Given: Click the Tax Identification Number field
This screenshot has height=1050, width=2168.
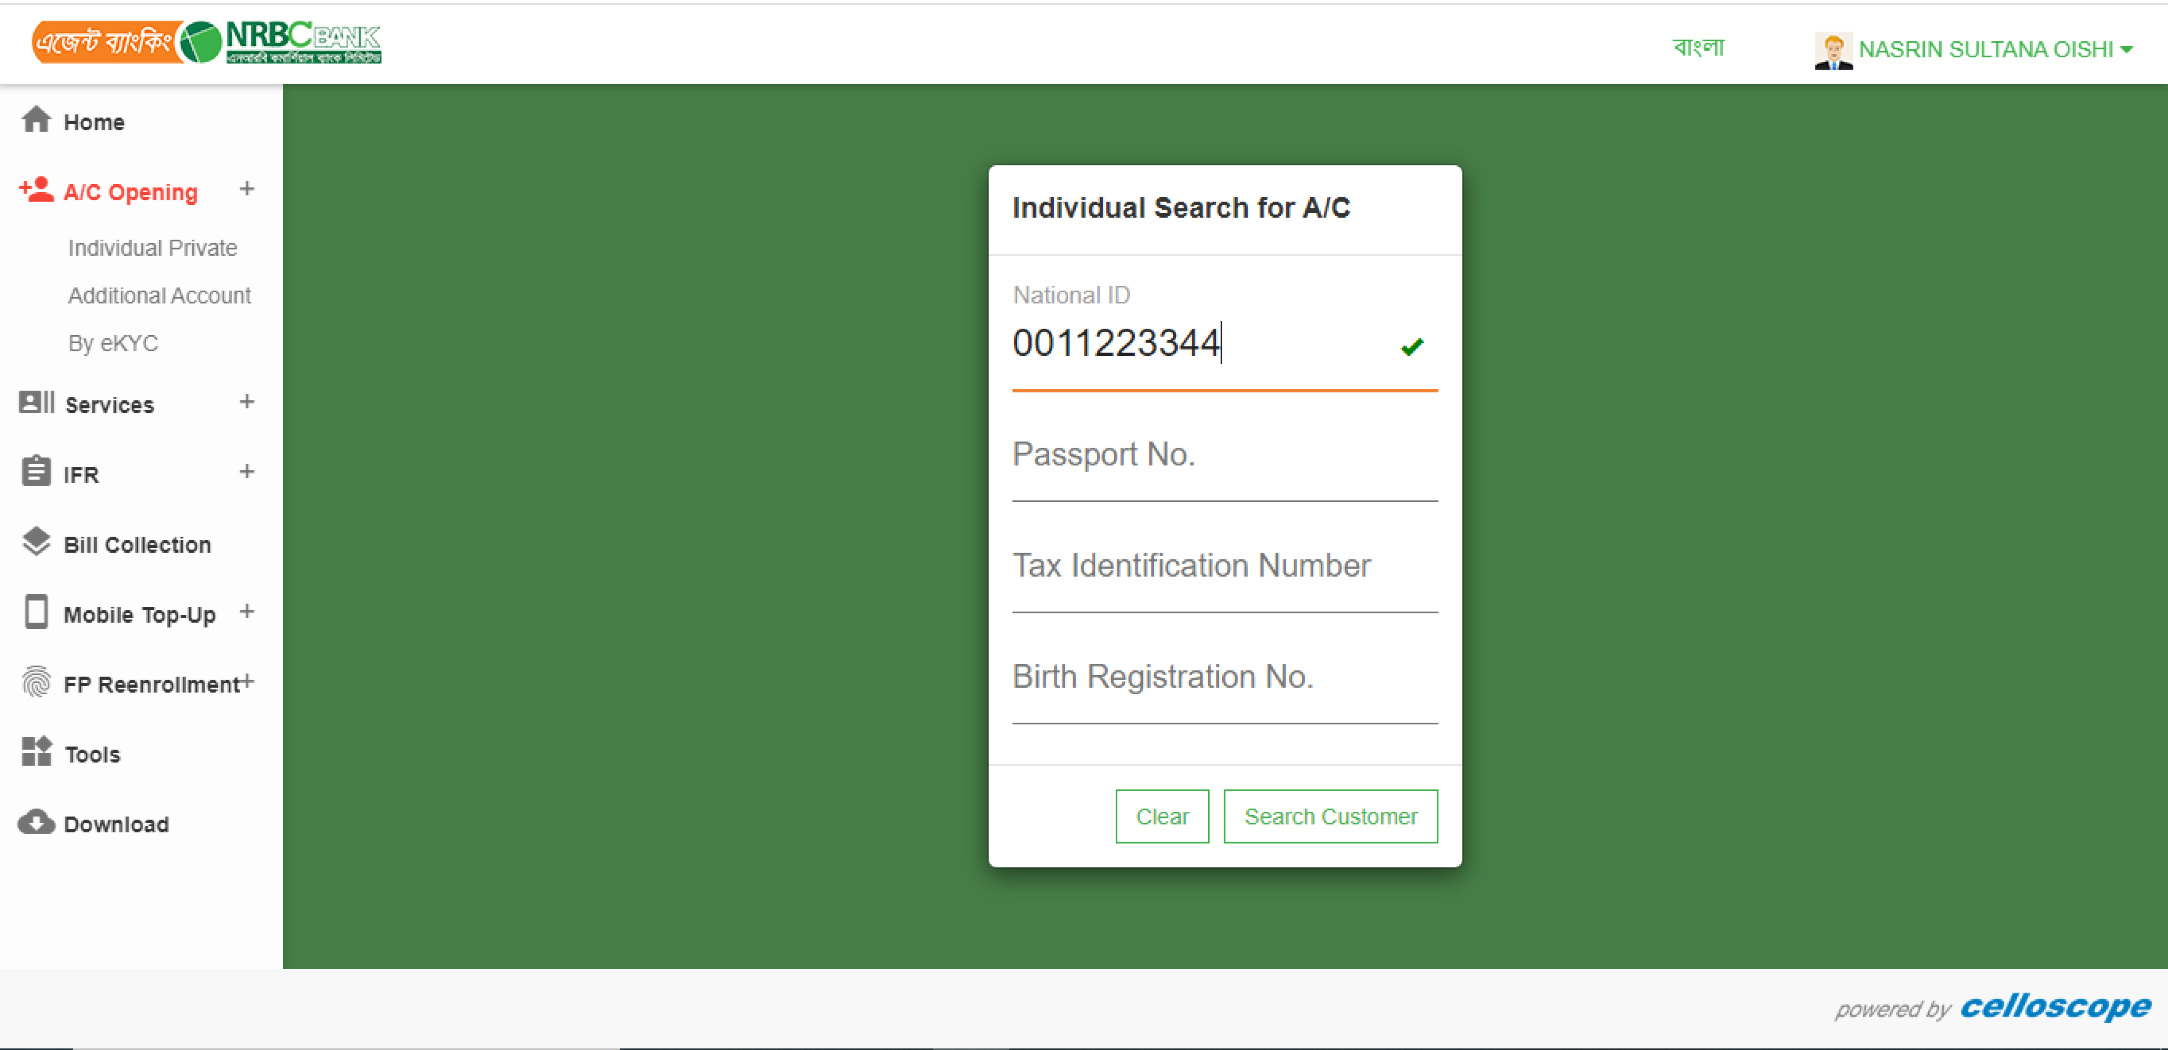Looking at the screenshot, I should pos(1224,566).
